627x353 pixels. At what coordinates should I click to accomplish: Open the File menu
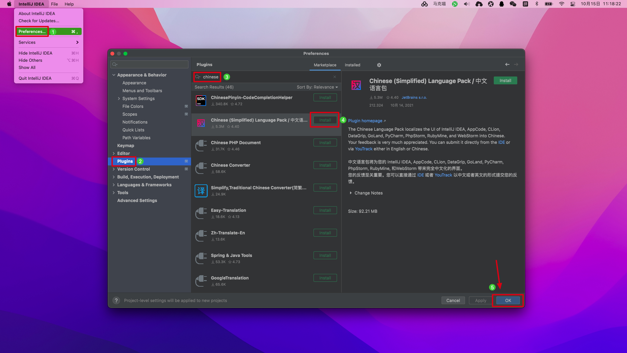[55, 4]
